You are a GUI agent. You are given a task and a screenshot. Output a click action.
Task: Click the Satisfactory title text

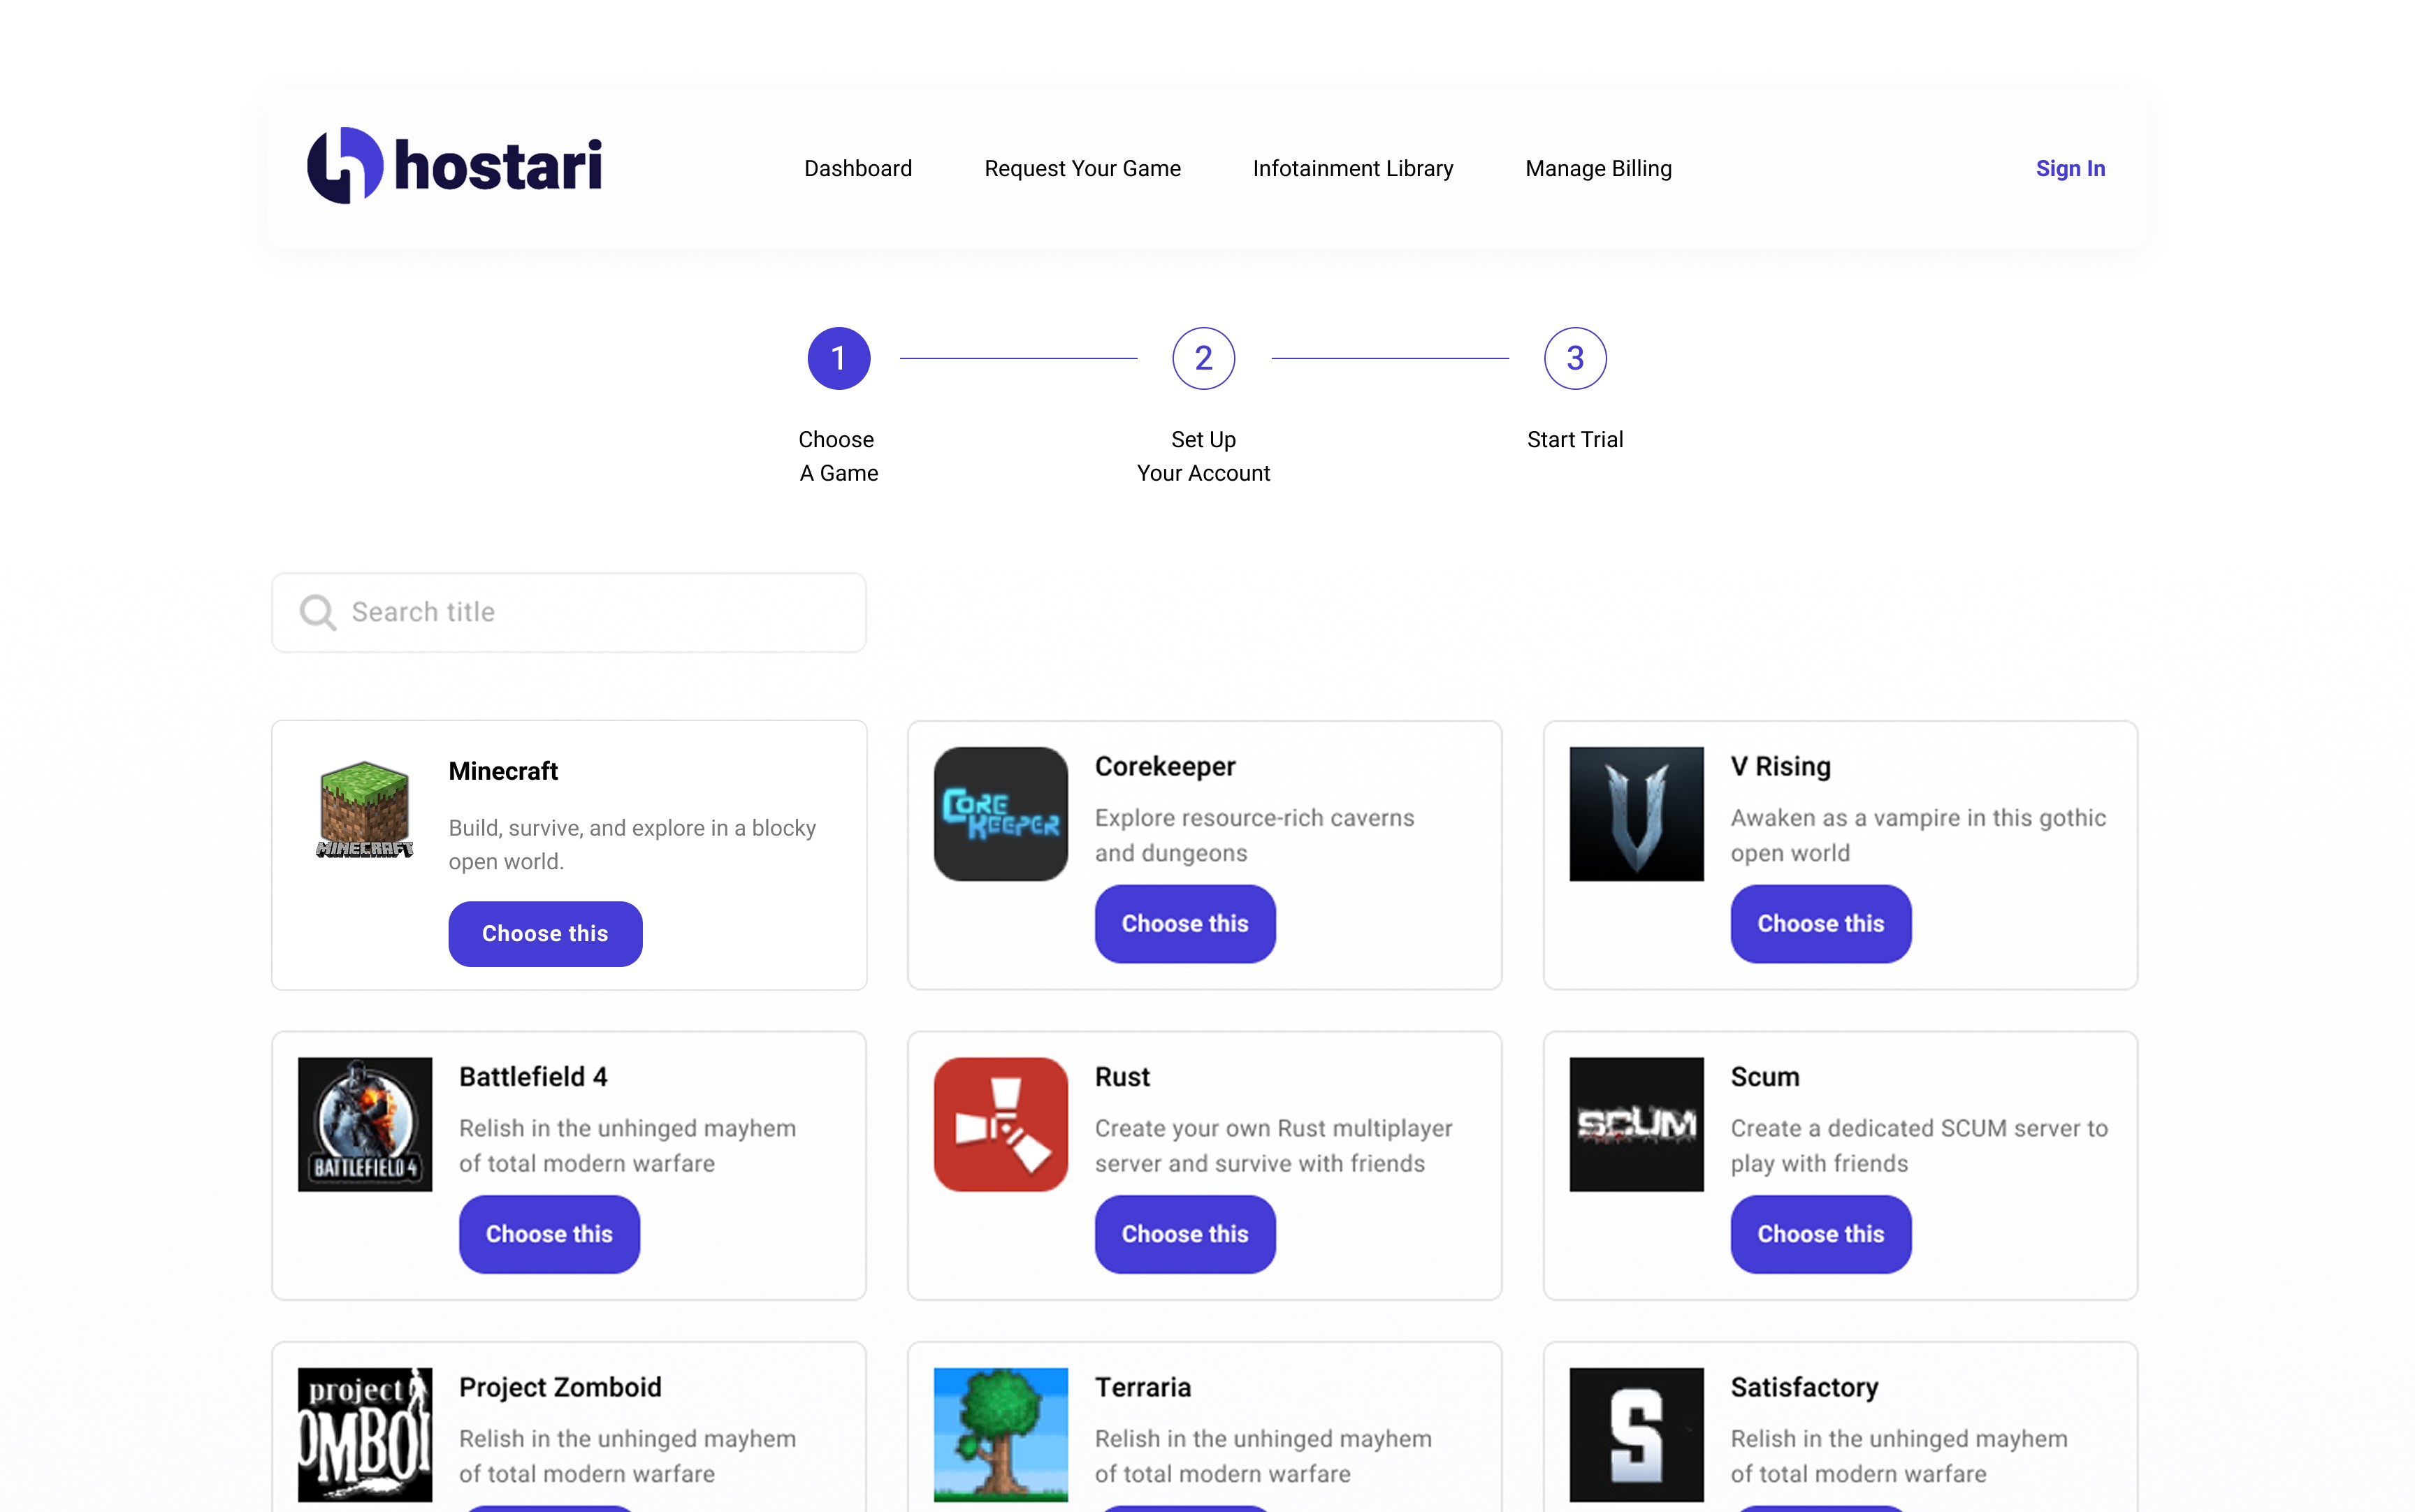pyautogui.click(x=1805, y=1387)
